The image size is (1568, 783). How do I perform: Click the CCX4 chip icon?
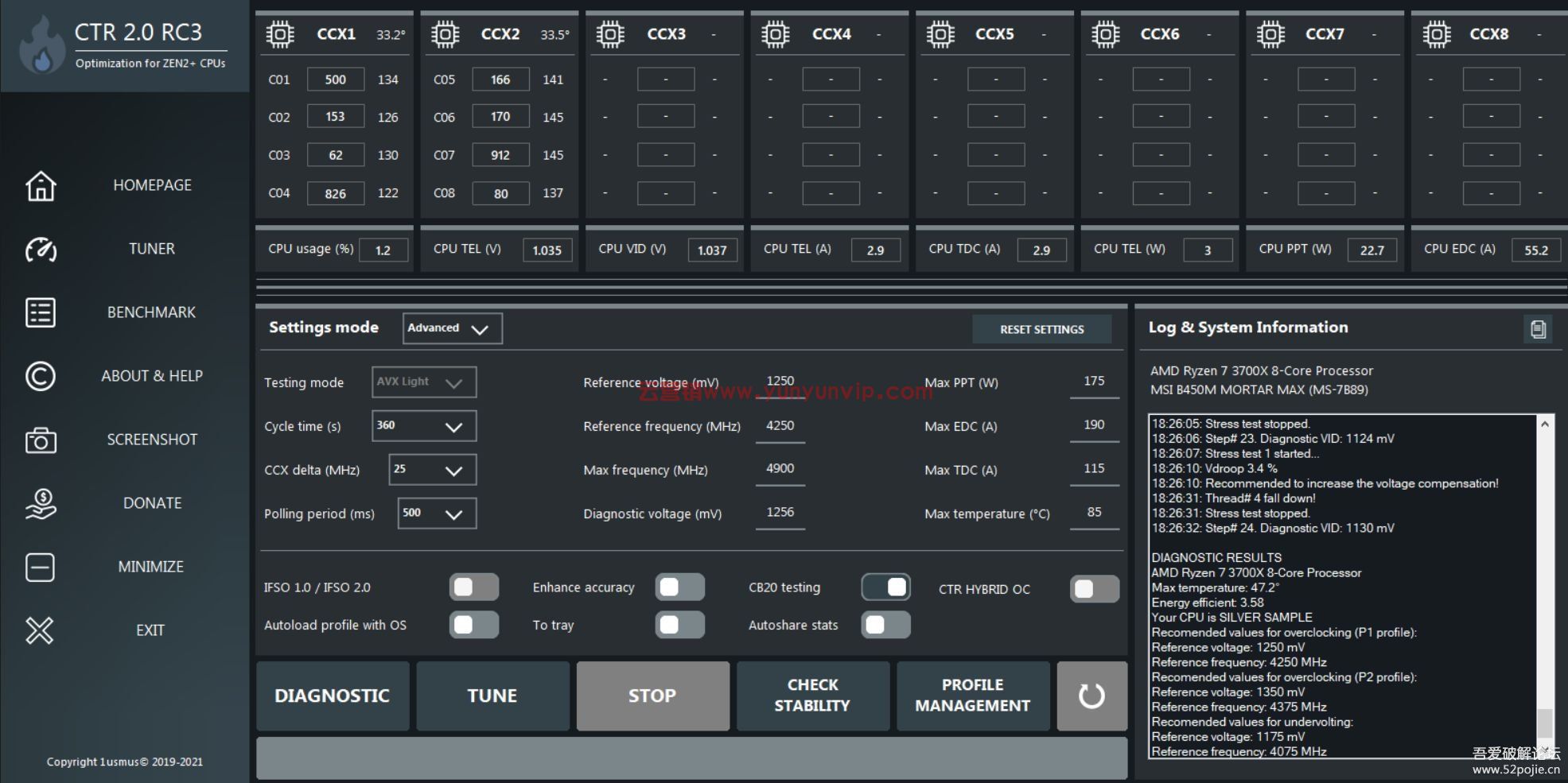pos(775,34)
